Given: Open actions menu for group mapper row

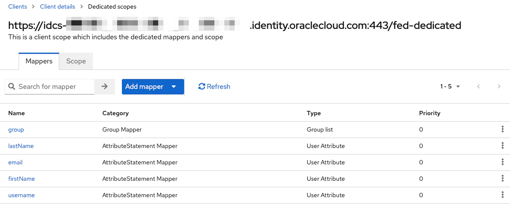Looking at the screenshot, I should [503, 129].
